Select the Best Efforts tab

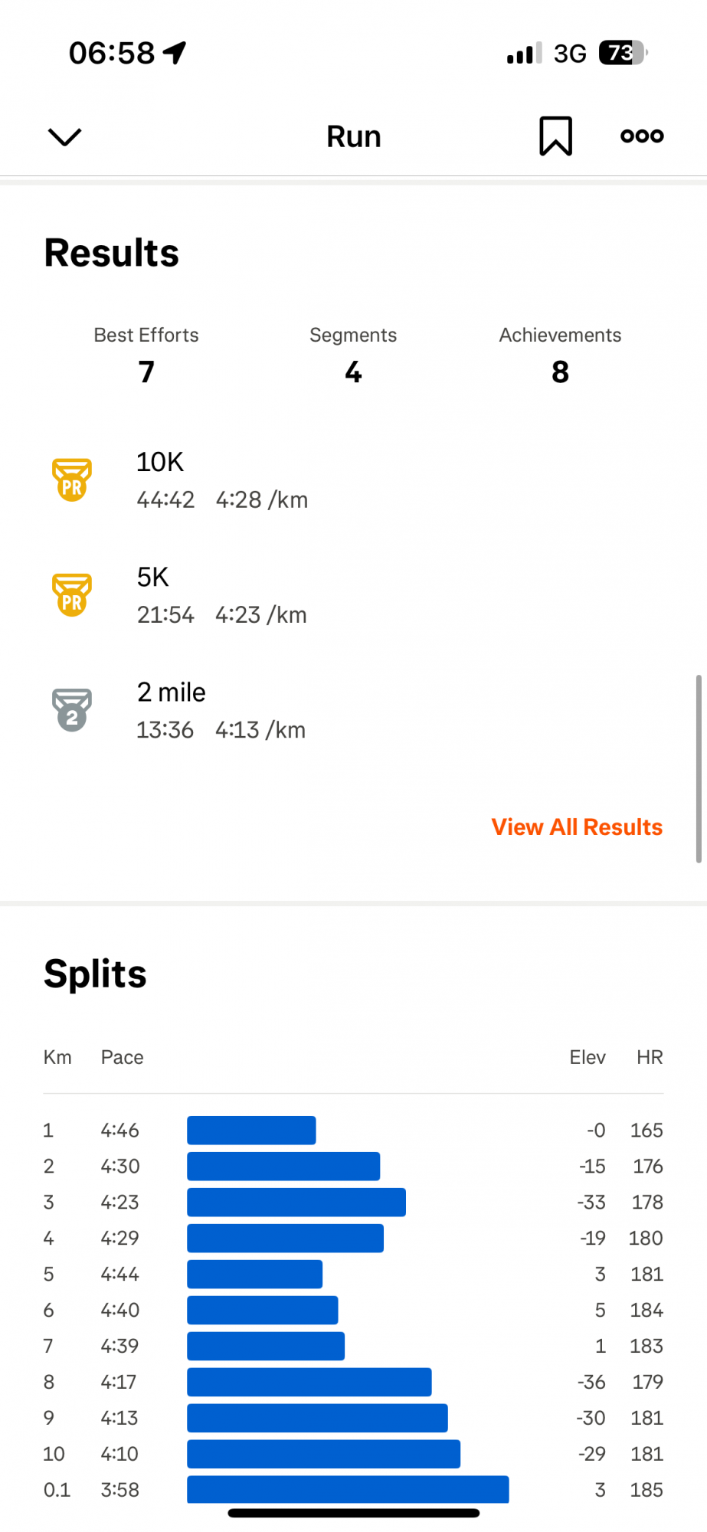[146, 355]
